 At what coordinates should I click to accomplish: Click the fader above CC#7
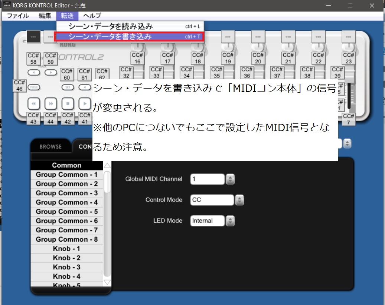click(x=349, y=96)
